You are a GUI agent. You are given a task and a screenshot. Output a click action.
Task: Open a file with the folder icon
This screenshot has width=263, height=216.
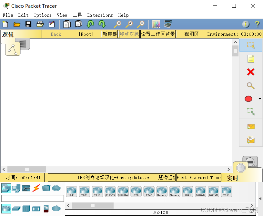click(x=17, y=25)
